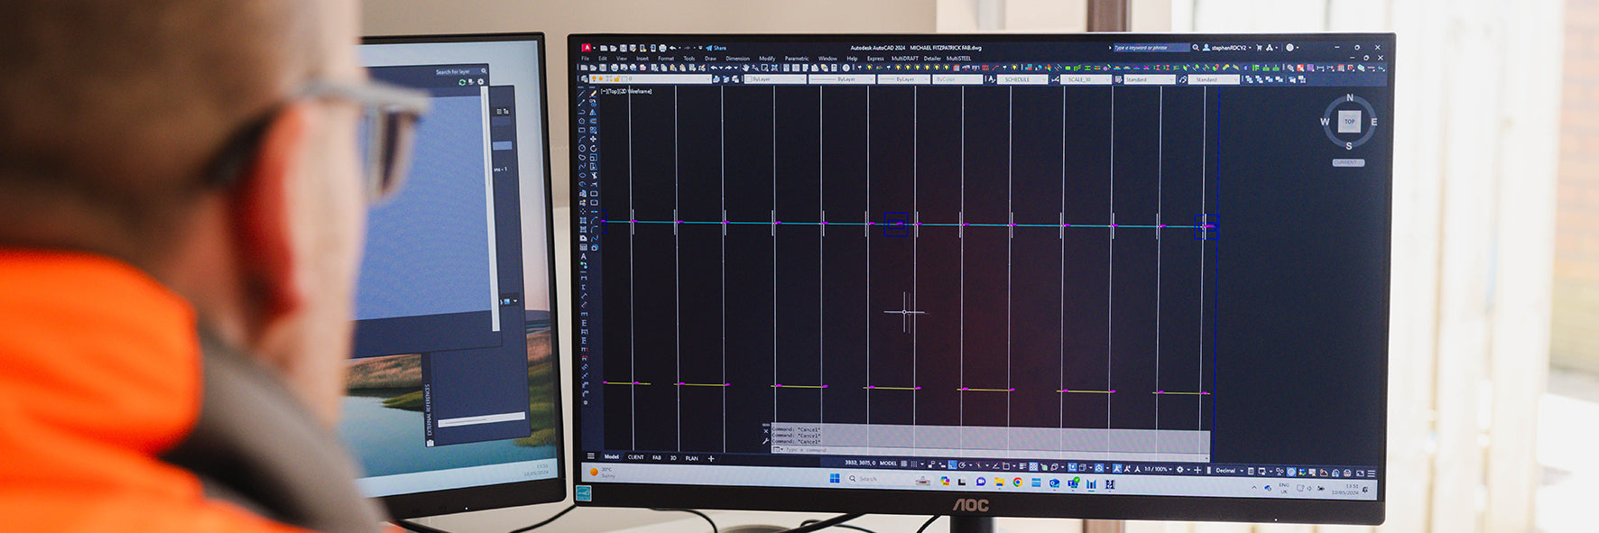The width and height of the screenshot is (1599, 533).
Task: Open the Autodesk App Store cart
Action: pyautogui.click(x=1259, y=48)
